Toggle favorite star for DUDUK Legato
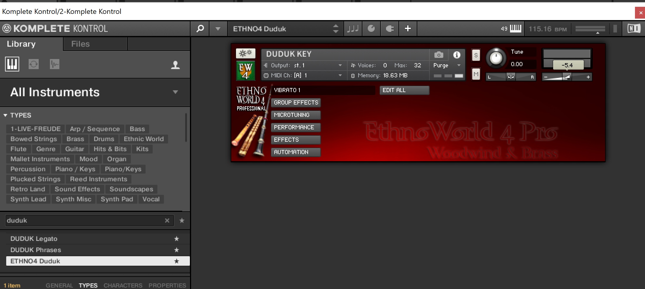This screenshot has height=289, width=645. pyautogui.click(x=177, y=239)
